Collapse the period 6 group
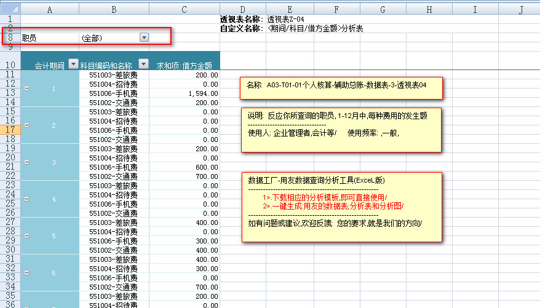 (26, 273)
